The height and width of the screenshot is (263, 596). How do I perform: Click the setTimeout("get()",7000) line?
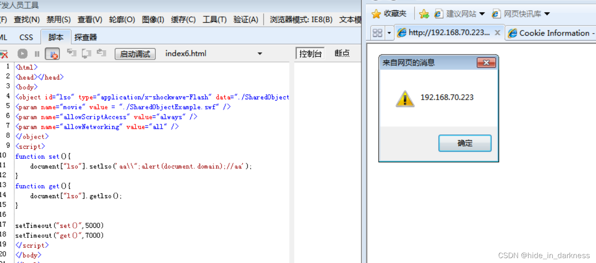tap(59, 235)
